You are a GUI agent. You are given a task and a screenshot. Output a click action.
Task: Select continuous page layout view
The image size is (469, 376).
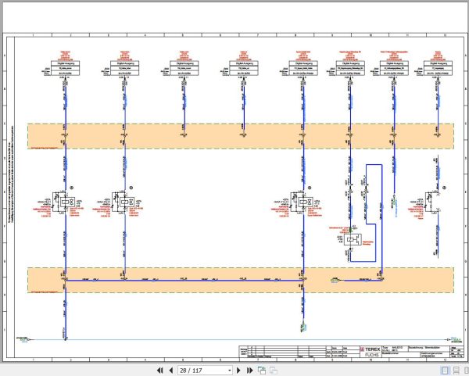[456, 371]
